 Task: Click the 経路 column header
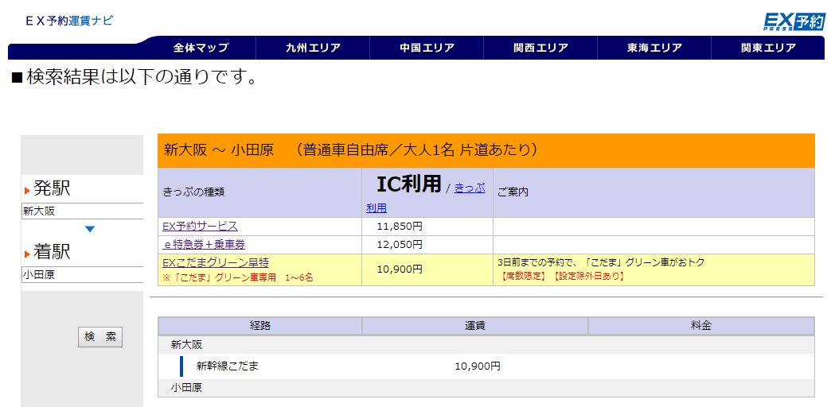(x=260, y=326)
